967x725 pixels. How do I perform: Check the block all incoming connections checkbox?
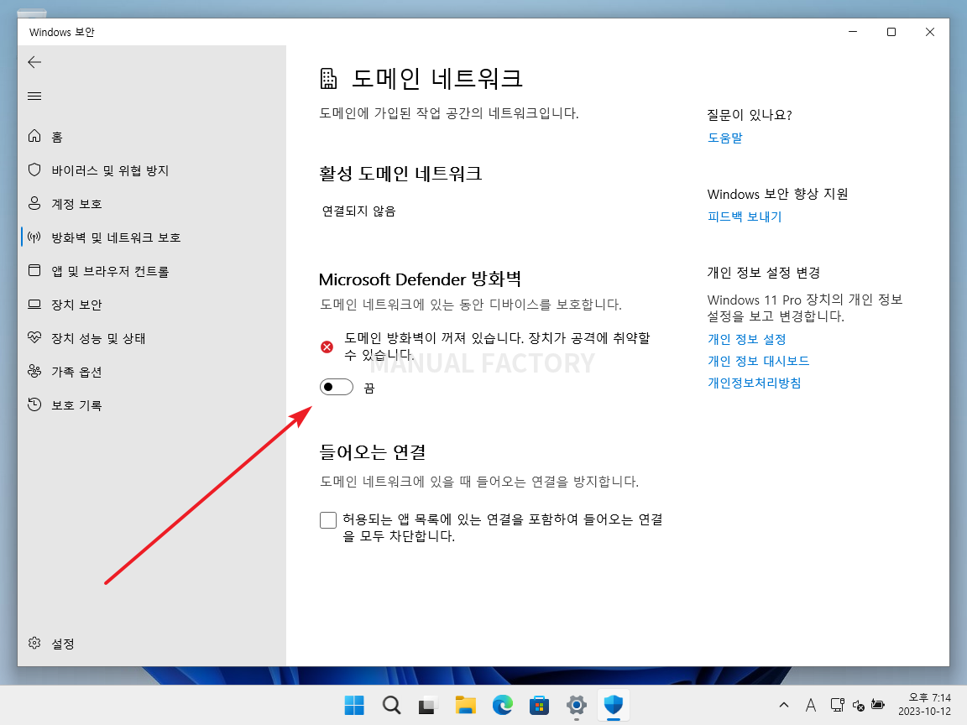(x=328, y=519)
